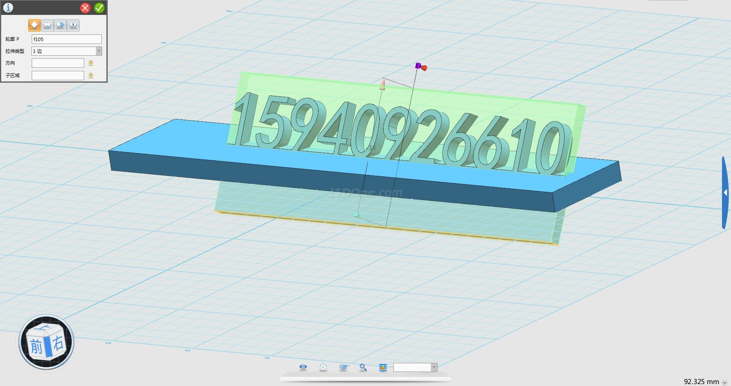Click the 92.325 mm readout
This screenshot has height=386, width=731.
coord(701,382)
